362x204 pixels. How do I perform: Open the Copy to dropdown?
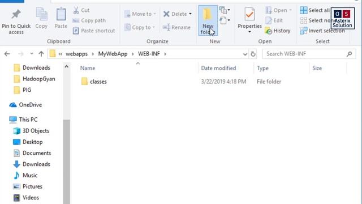pyautogui.click(x=140, y=27)
